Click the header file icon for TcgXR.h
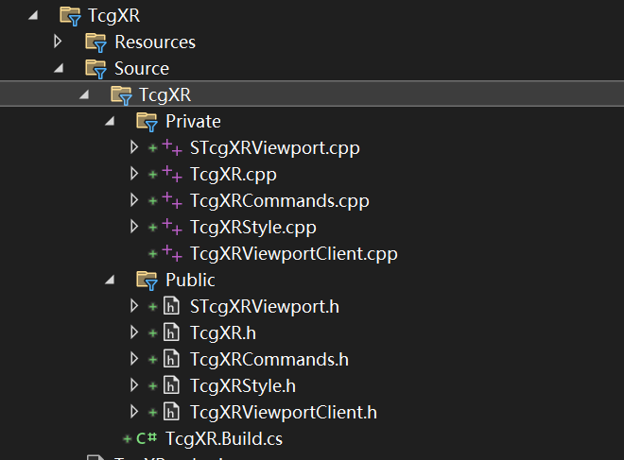 [x=171, y=332]
